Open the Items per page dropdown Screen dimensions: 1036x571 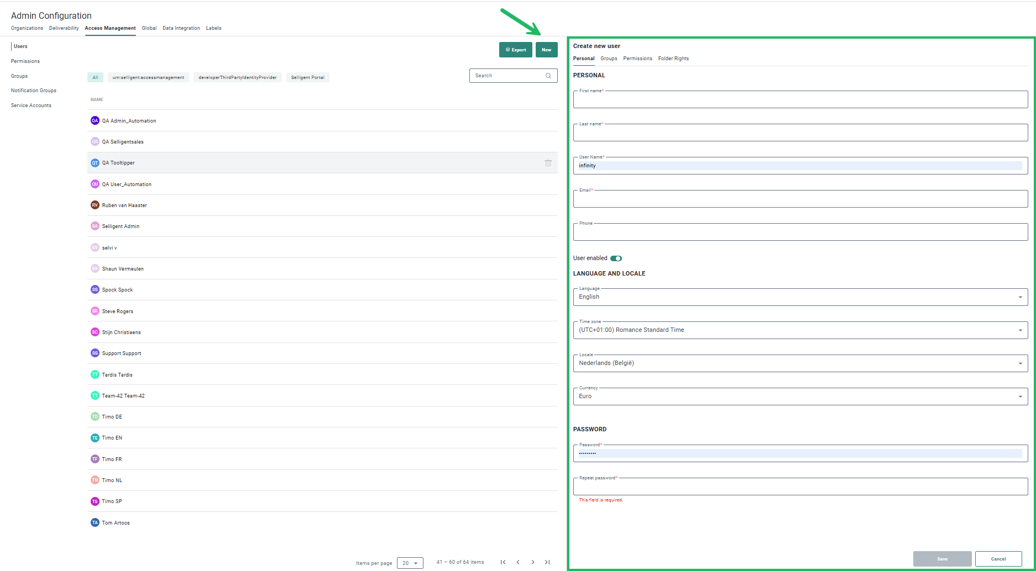click(410, 563)
